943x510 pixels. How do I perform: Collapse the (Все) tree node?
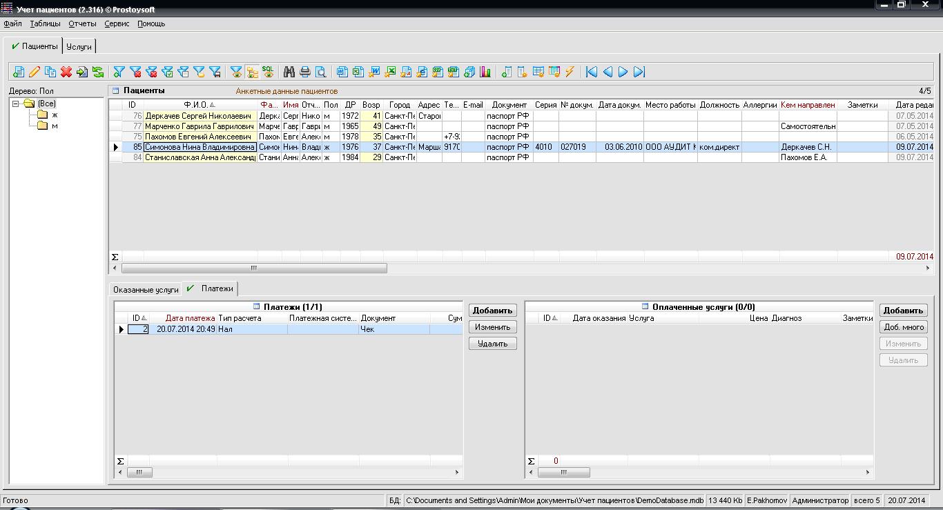15,104
